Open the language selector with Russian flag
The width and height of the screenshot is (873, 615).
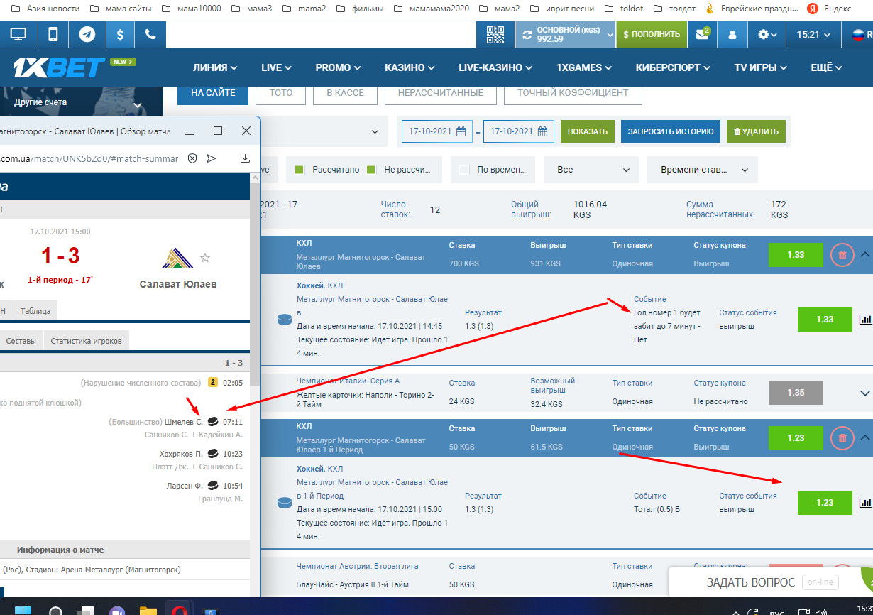point(859,34)
